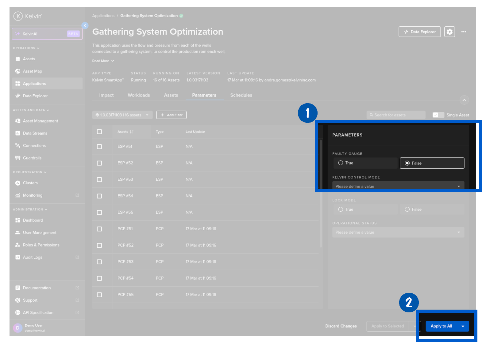Go to Guardrails in sidebar
486x343 pixels.
pyautogui.click(x=32, y=158)
